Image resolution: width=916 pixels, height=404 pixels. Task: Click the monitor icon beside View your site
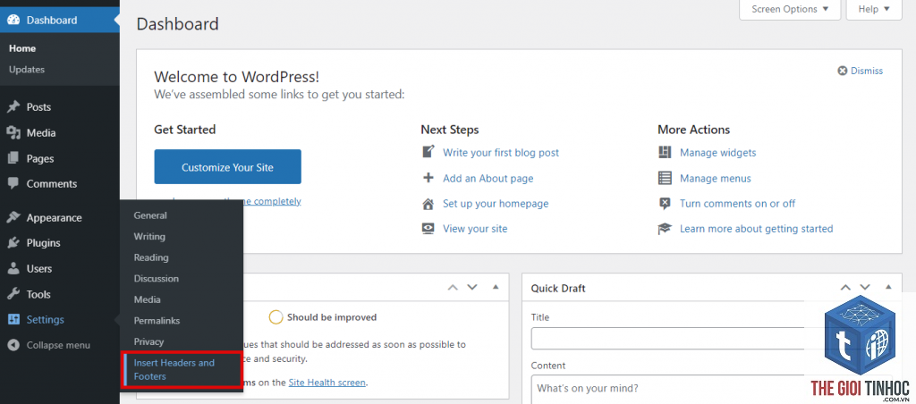click(x=428, y=228)
